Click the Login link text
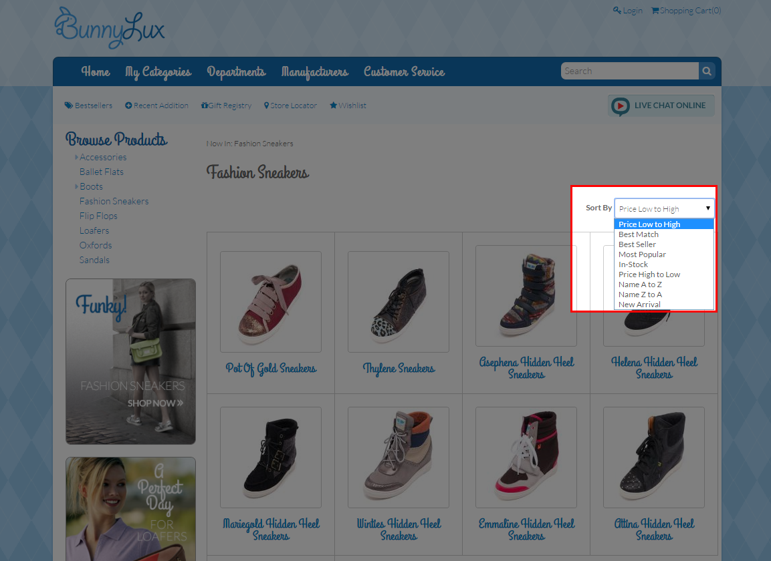The image size is (771, 561). 633,11
